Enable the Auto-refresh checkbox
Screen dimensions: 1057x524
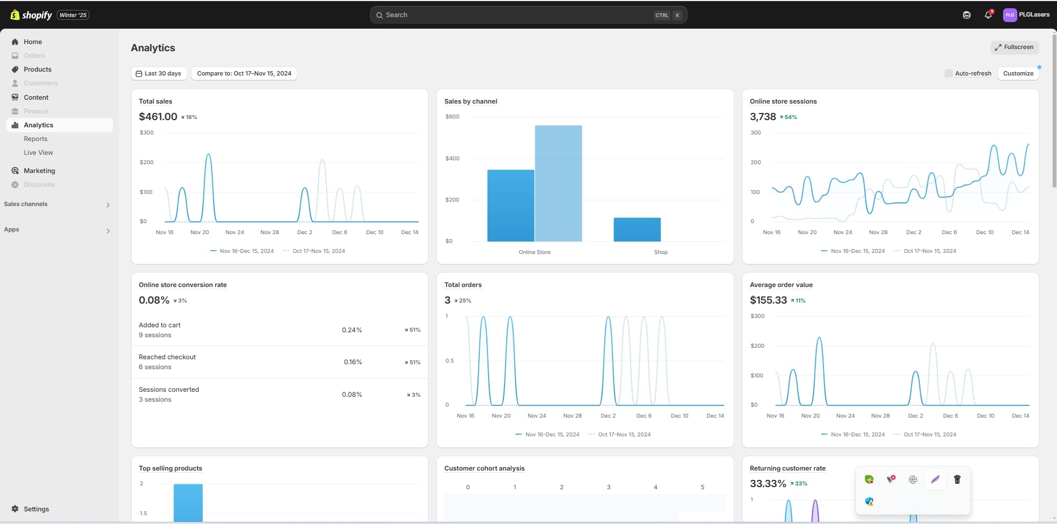pos(948,73)
